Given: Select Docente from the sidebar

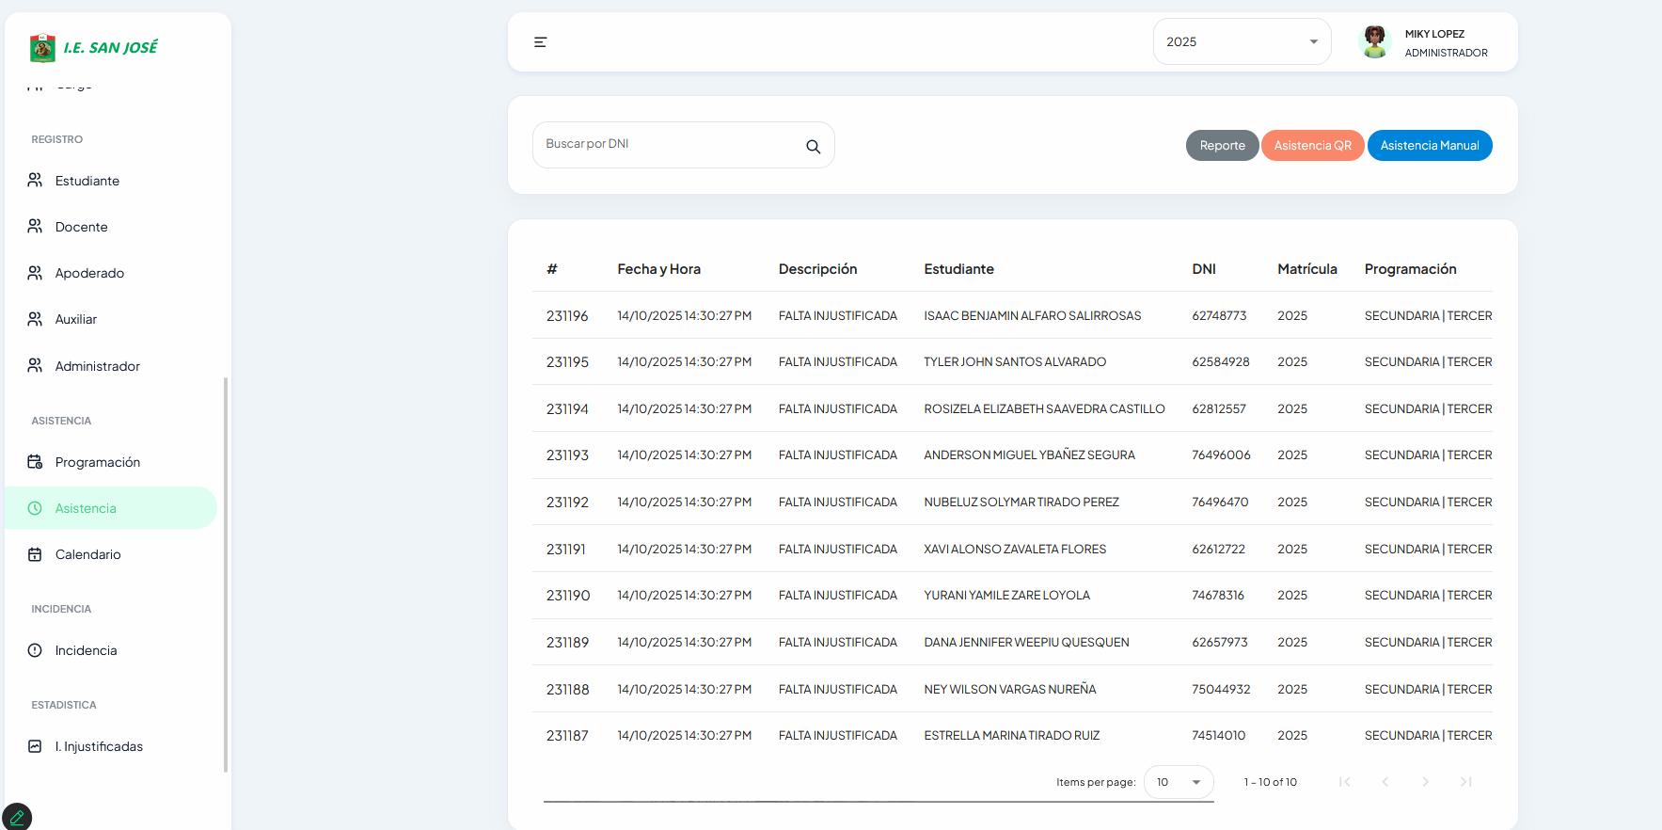Looking at the screenshot, I should point(81,227).
